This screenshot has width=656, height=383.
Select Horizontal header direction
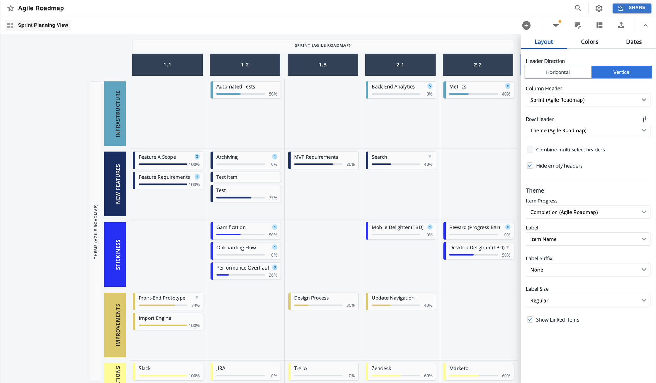click(x=558, y=72)
